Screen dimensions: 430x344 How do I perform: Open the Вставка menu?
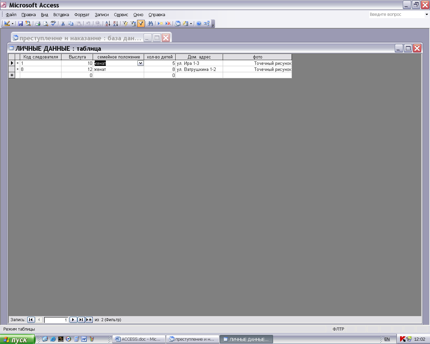click(x=61, y=14)
